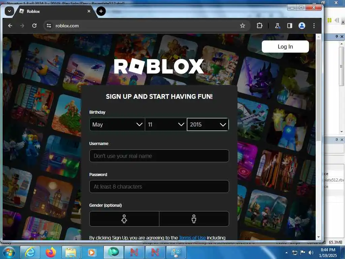Reload the roblox.com page
345x259 pixels.
(34, 26)
